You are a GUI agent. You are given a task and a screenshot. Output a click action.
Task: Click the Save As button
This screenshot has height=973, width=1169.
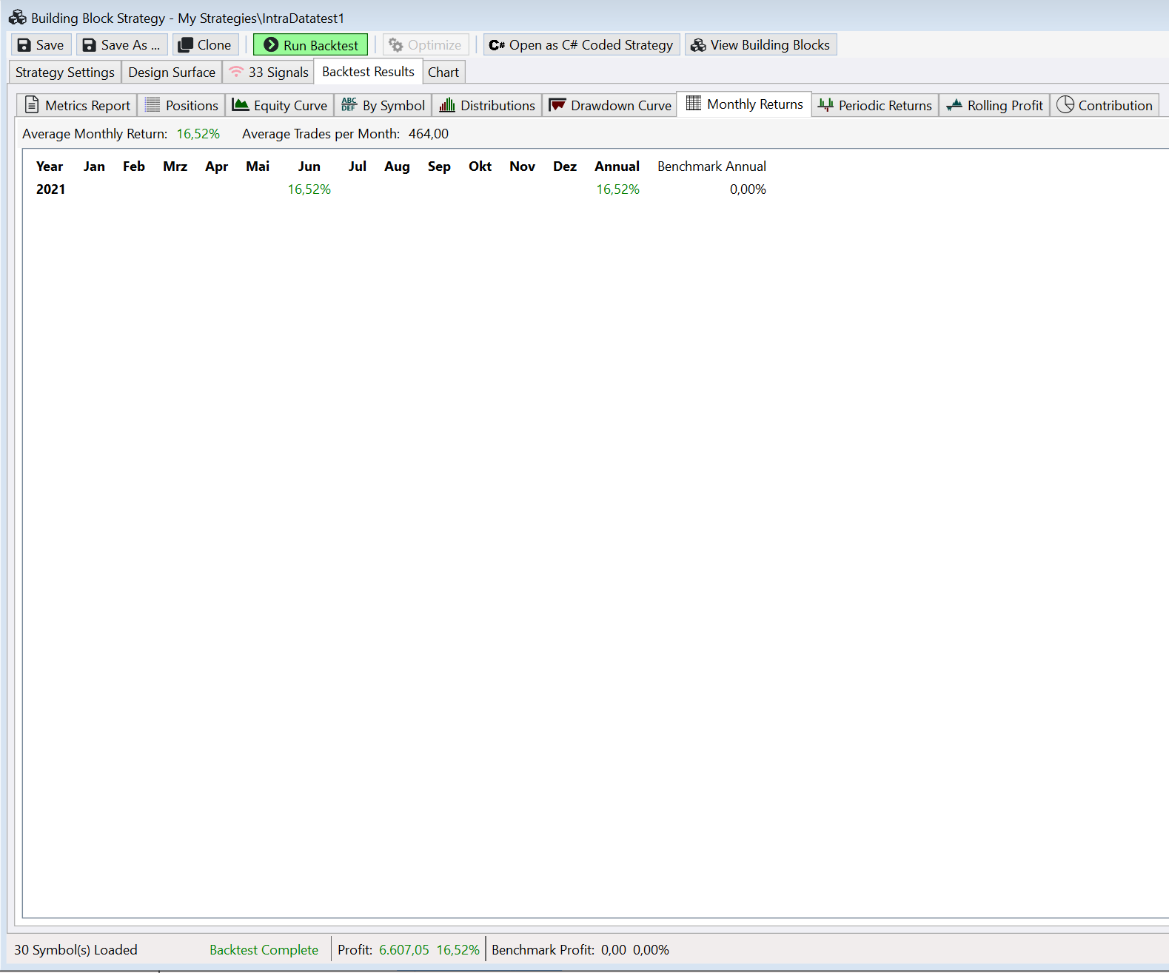pos(122,45)
